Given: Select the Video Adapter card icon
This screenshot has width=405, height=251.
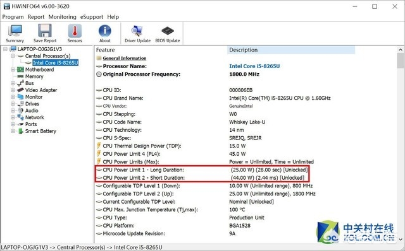Looking at the screenshot, I should click(20, 90).
